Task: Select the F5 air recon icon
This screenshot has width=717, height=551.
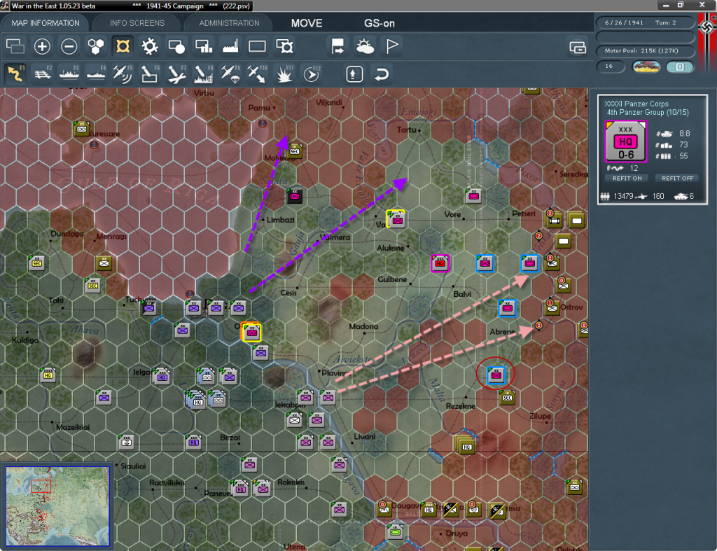Action: click(x=123, y=74)
